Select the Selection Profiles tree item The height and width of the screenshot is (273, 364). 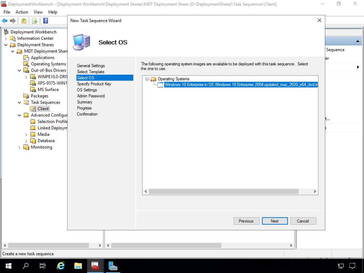53,122
